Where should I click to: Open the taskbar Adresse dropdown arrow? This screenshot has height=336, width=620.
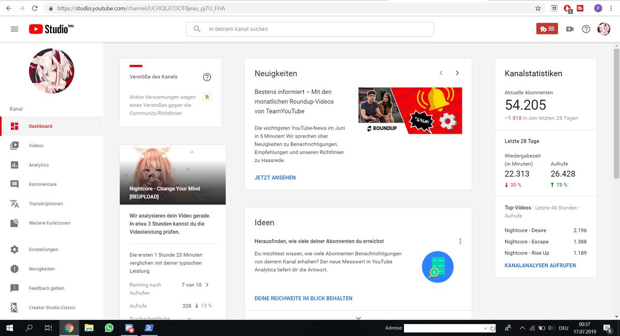(485, 328)
